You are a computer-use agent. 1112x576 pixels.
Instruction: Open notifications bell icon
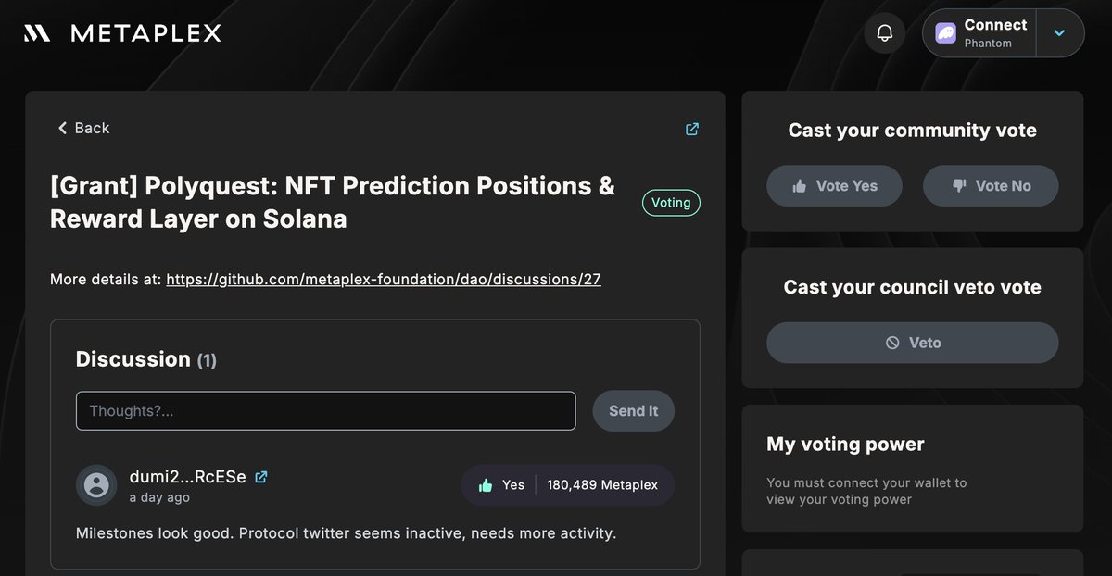[885, 33]
